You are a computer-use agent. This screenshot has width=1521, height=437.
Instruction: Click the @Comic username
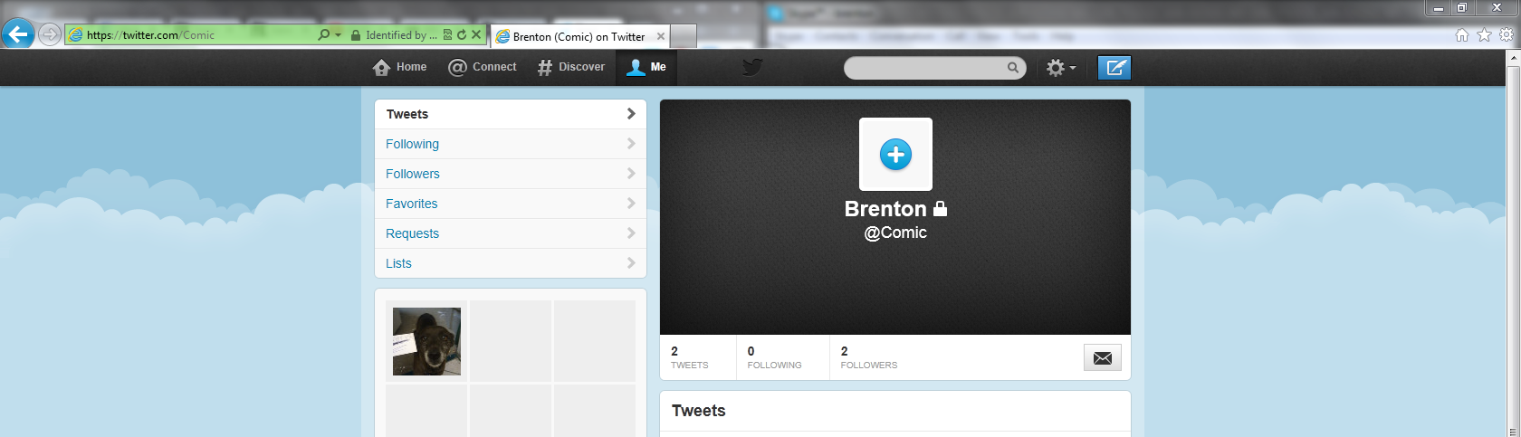pyautogui.click(x=895, y=233)
